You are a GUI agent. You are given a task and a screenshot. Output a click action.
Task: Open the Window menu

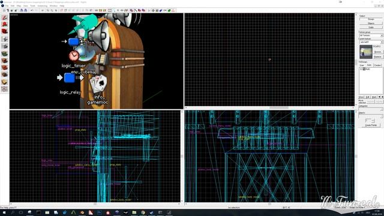click(x=53, y=5)
